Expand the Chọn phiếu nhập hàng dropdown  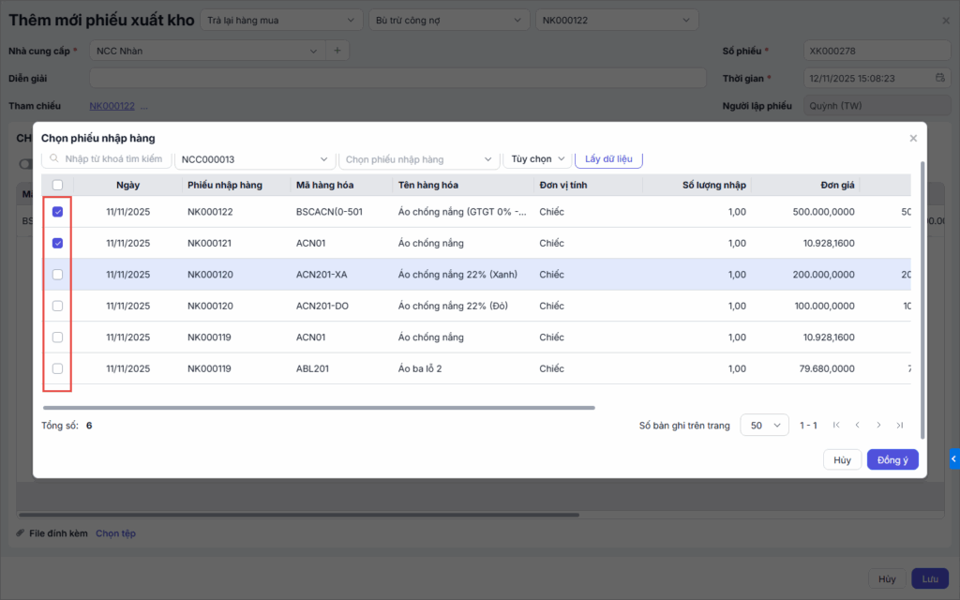418,159
